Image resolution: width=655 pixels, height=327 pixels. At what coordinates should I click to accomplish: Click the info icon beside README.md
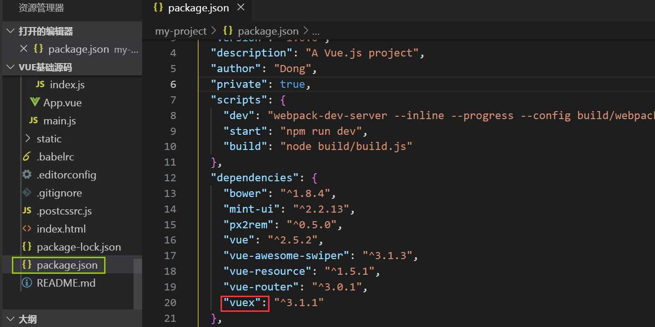pyautogui.click(x=27, y=283)
